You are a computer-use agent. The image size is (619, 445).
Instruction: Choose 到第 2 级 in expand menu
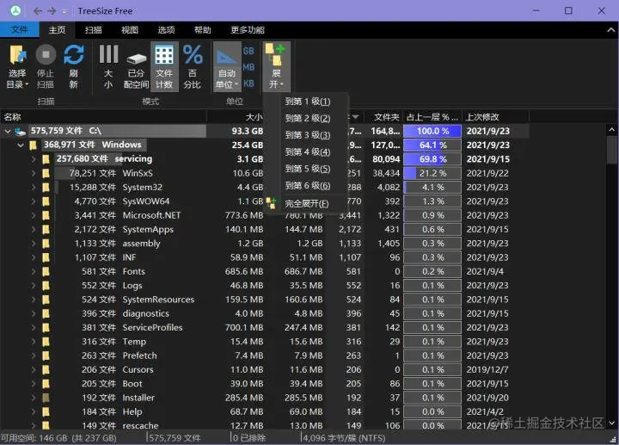307,118
